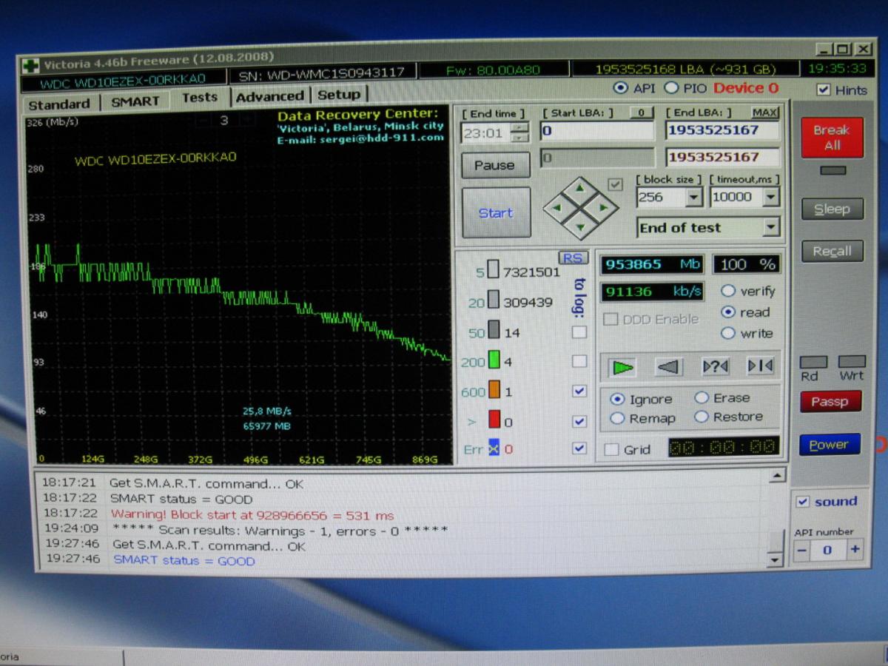This screenshot has height=666, width=888.
Task: Click the plus to increase API number
Action: pos(855,550)
